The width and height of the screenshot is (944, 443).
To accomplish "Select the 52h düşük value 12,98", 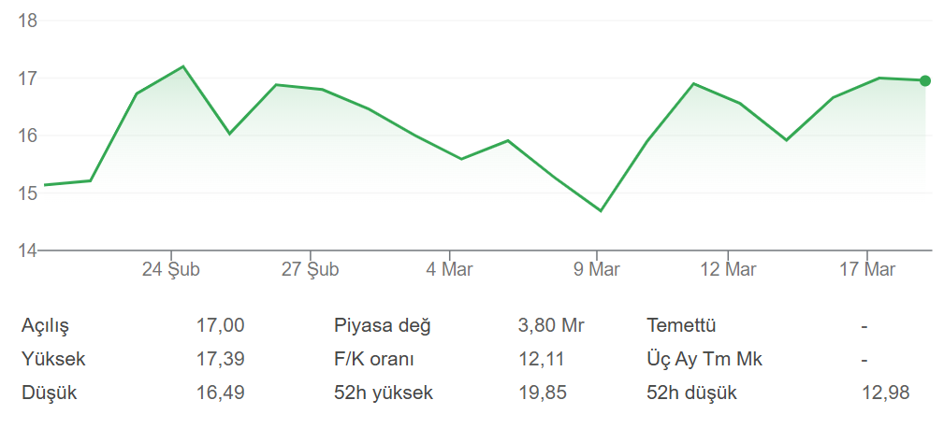I will 885,393.
